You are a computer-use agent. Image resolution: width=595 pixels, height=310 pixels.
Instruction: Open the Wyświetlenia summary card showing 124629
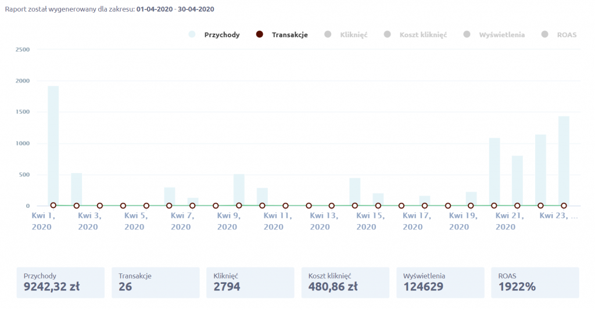[x=440, y=282]
